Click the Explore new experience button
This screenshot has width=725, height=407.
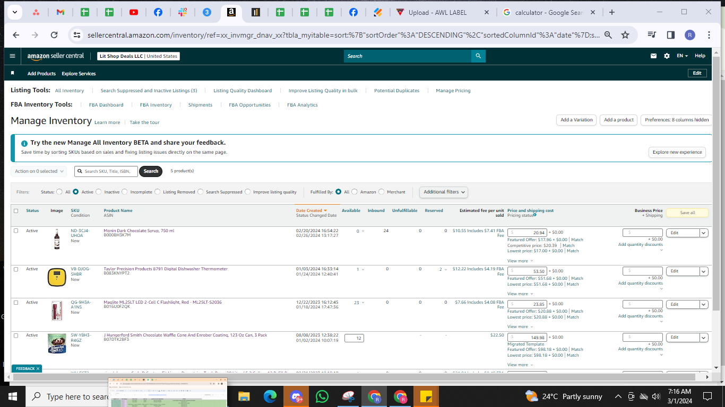click(x=677, y=152)
